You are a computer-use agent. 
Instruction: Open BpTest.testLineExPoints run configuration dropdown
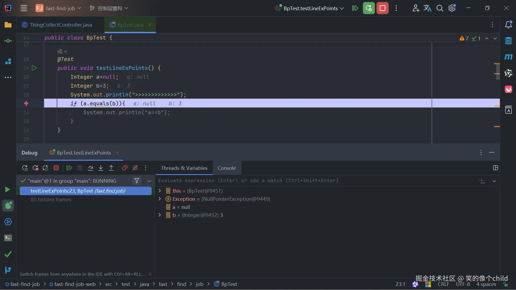(309, 8)
